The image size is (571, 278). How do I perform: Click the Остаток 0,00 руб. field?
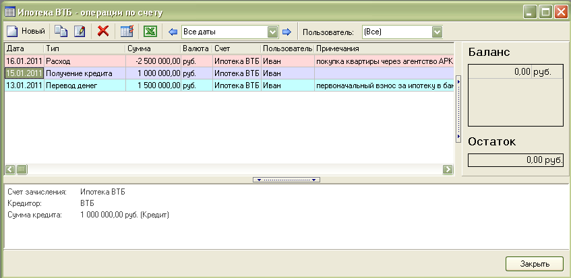click(515, 160)
